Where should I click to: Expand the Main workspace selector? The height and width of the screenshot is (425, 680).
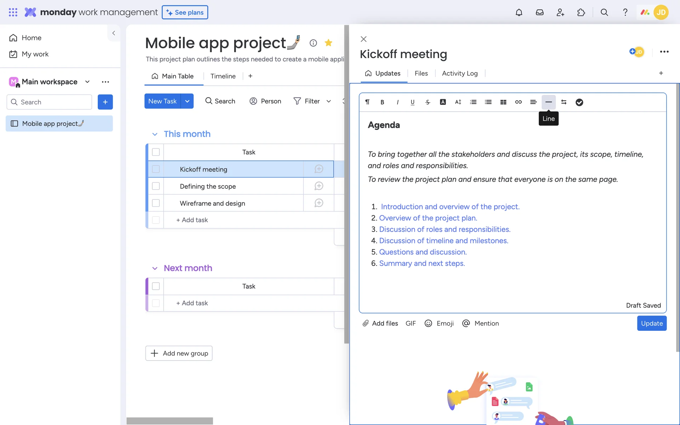(x=87, y=82)
